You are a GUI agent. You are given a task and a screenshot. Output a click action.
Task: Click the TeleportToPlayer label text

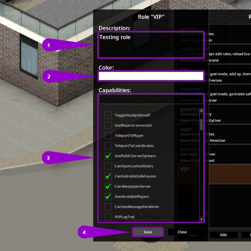129,136
